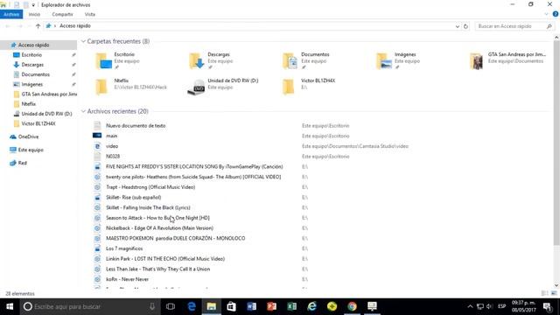
Task: Open Microsoft Store from taskbar
Action: 231,307
